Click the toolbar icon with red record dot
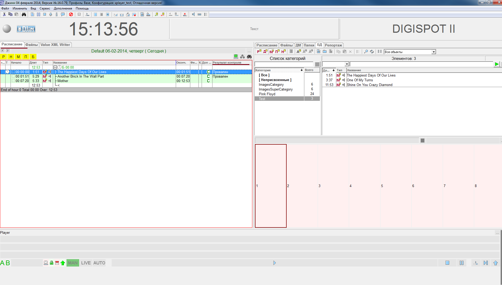The height and width of the screenshot is (285, 502). click(134, 14)
